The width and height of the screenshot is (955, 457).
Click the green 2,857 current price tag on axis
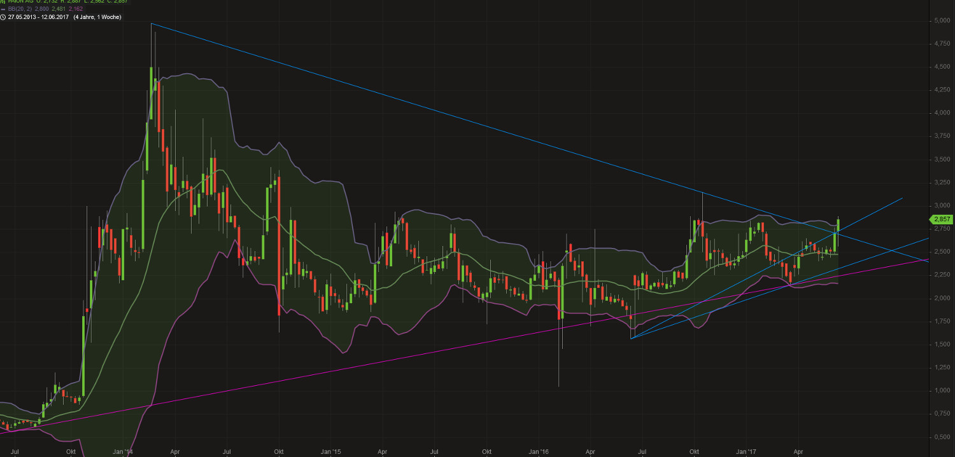pyautogui.click(x=942, y=219)
